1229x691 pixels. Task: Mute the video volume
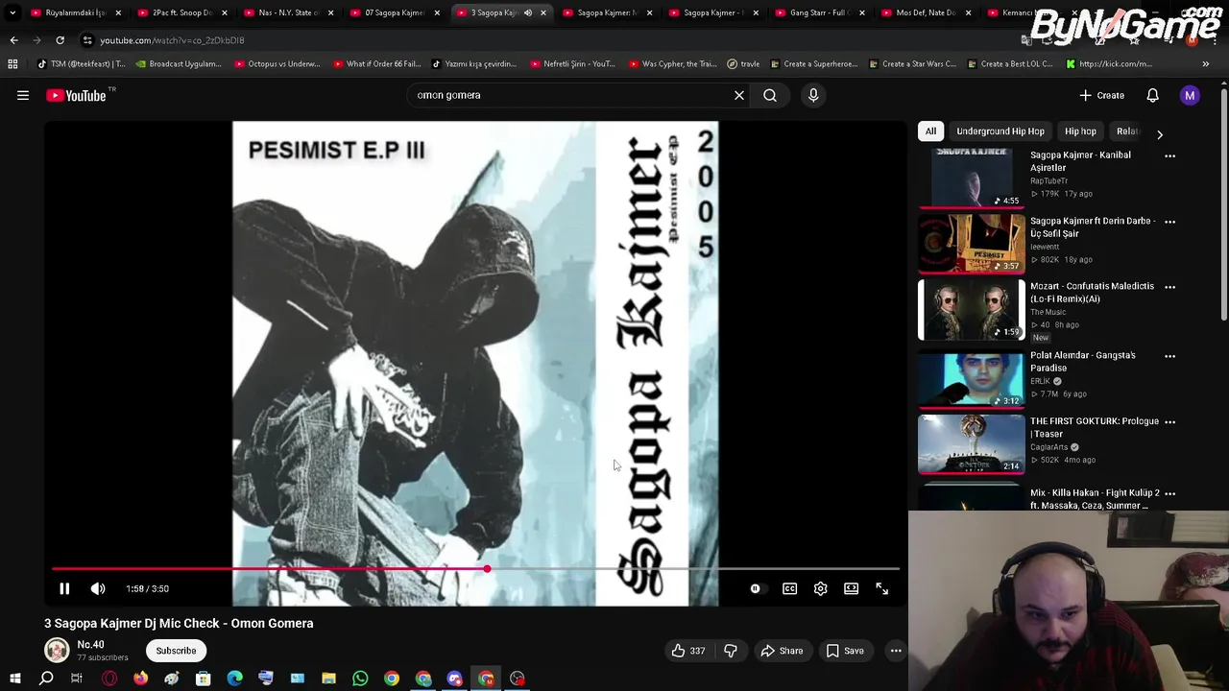98,588
